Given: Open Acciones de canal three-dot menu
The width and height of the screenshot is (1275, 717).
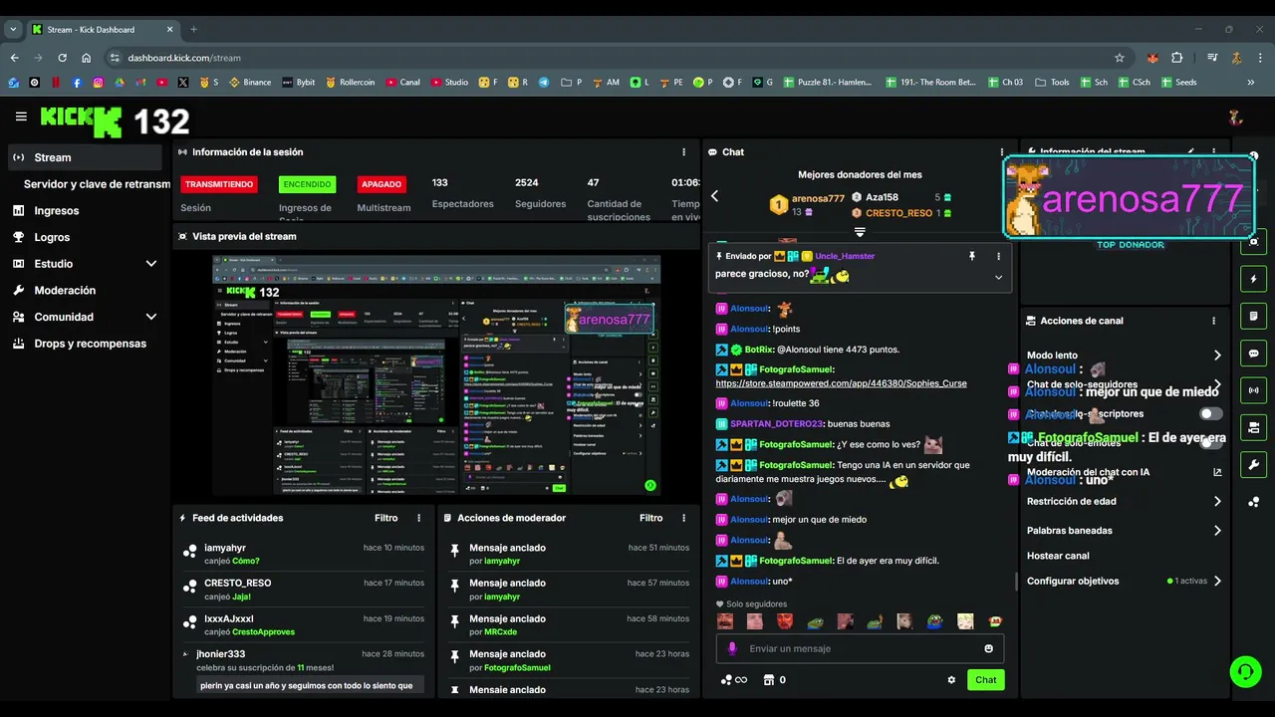Looking at the screenshot, I should (1213, 321).
